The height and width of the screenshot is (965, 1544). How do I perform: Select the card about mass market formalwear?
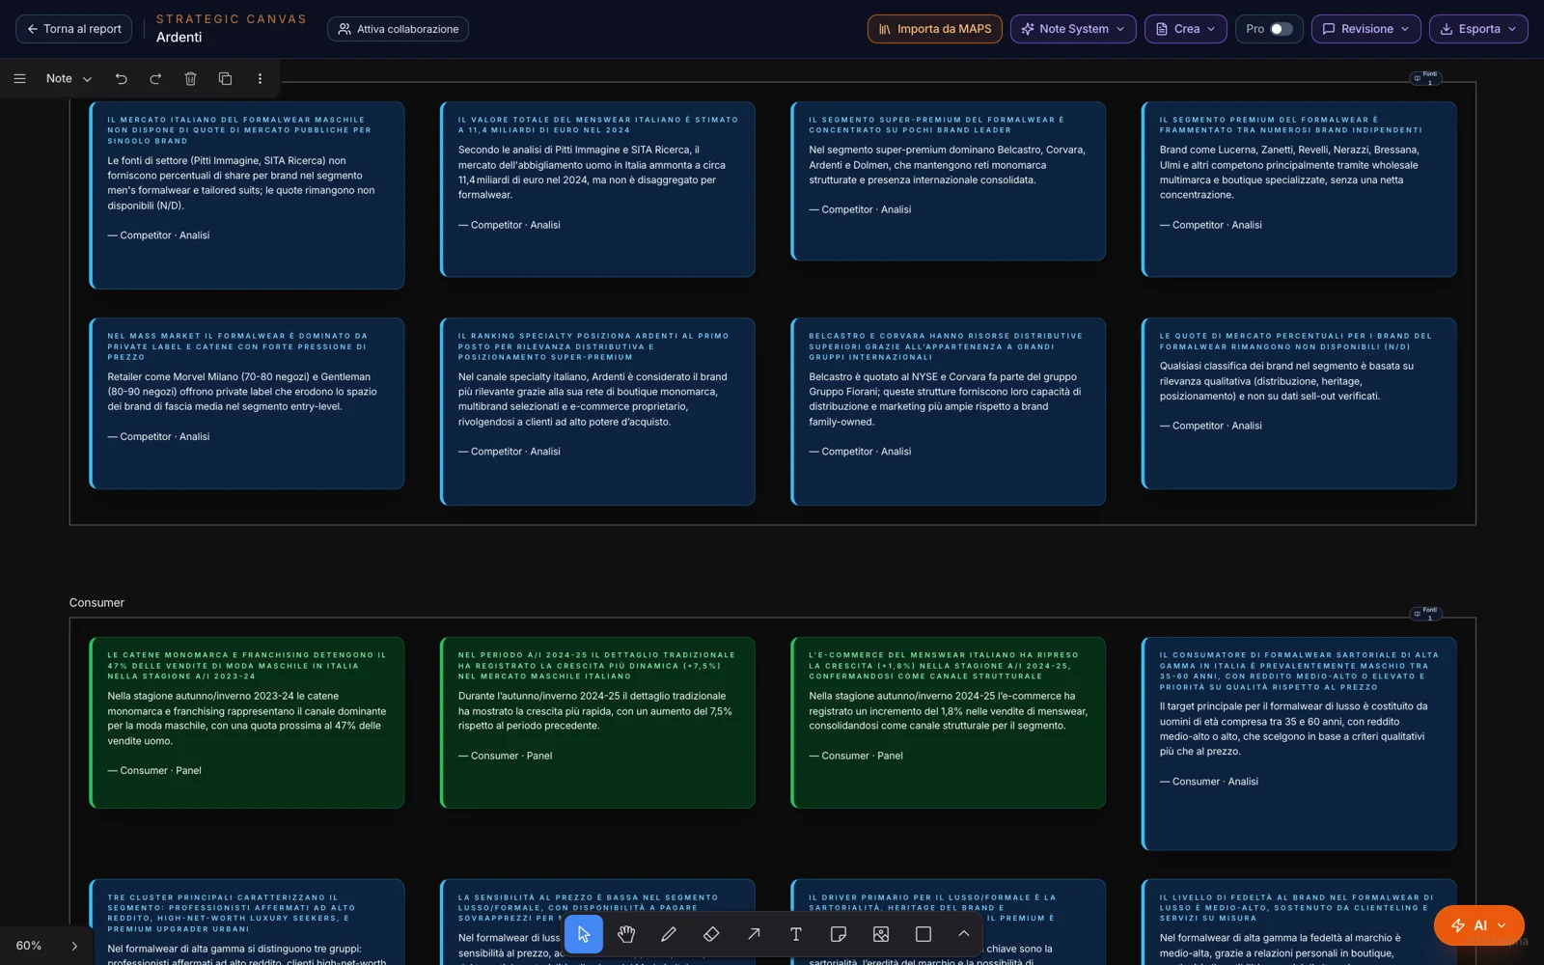[246, 403]
